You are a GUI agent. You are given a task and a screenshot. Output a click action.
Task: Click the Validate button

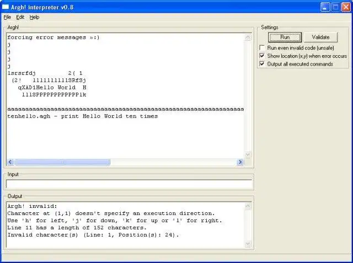click(320, 37)
